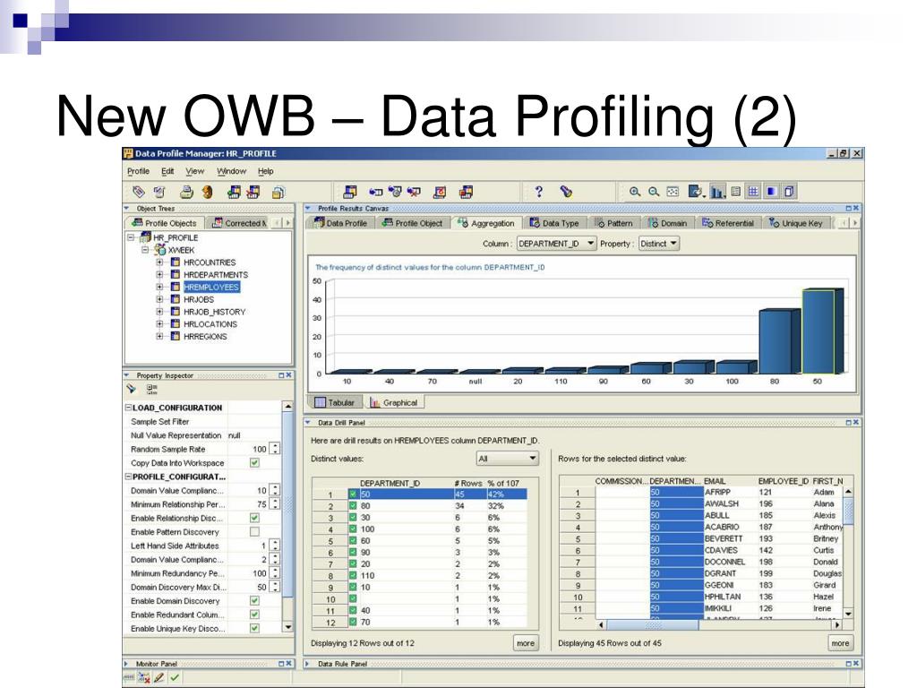Click the notepad edit icon in the toolbar
The image size is (917, 688).
[x=159, y=192]
